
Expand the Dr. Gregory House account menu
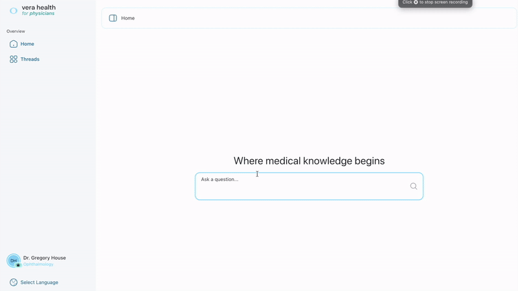(x=44, y=257)
